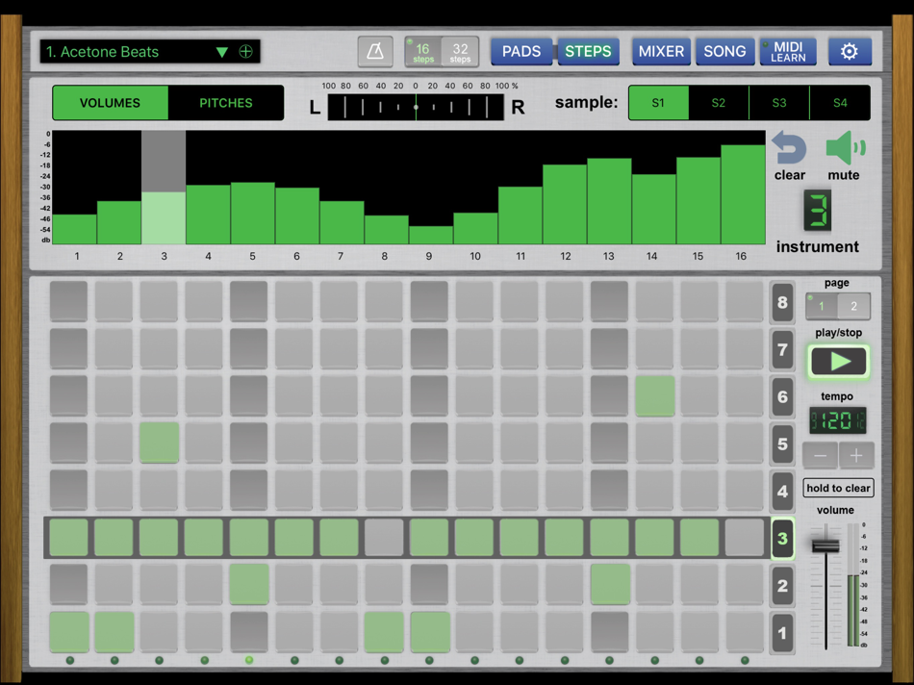Select row 3 button beside the grid
The width and height of the screenshot is (914, 685).
[x=781, y=539]
